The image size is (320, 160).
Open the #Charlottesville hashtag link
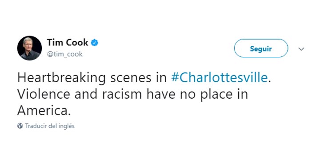tap(219, 78)
